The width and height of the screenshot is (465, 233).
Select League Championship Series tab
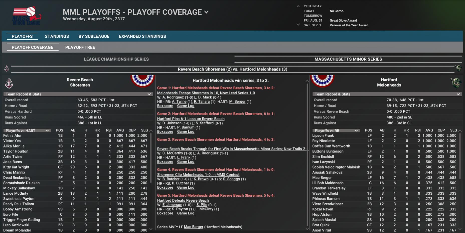tap(116, 59)
